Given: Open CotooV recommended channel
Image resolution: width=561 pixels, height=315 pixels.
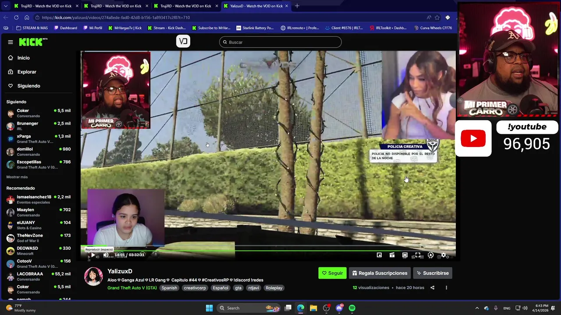Looking at the screenshot, I should point(39,263).
